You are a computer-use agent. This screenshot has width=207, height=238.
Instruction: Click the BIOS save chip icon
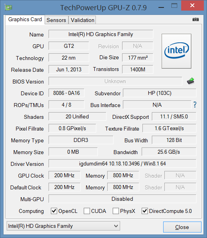(191, 81)
